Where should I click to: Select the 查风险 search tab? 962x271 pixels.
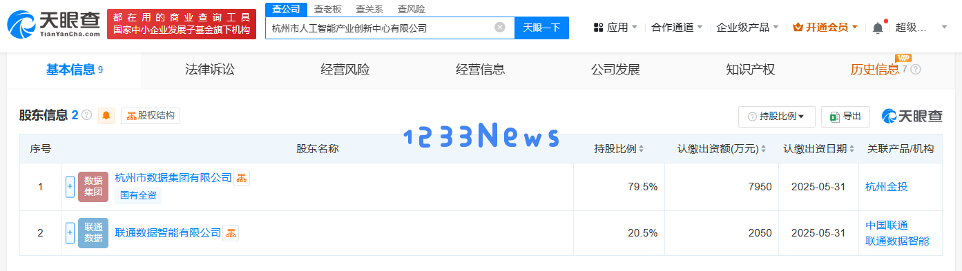(x=412, y=9)
